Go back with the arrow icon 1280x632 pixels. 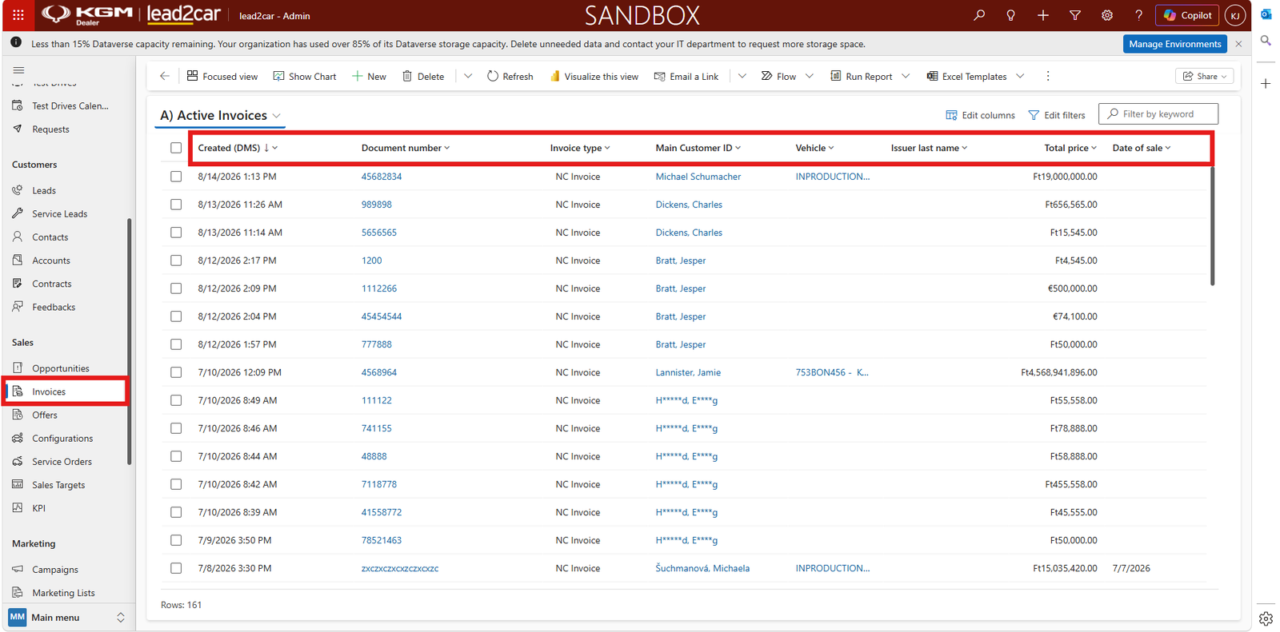[x=165, y=76]
